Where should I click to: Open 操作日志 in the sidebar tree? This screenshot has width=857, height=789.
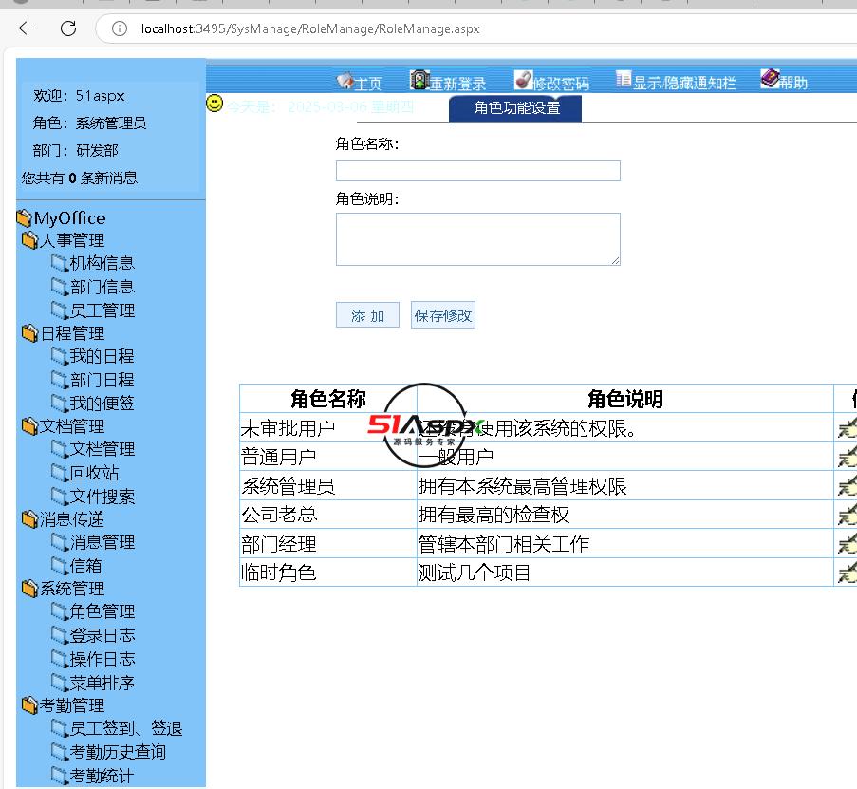[102, 659]
